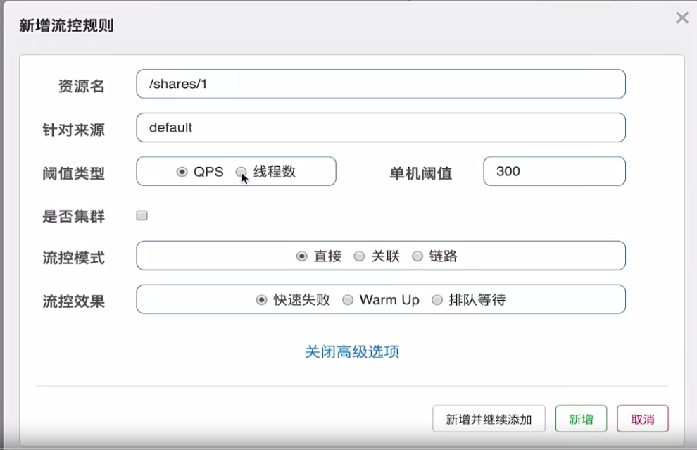Select 直接 flow control mode
Image resolution: width=697 pixels, height=450 pixels.
(302, 256)
